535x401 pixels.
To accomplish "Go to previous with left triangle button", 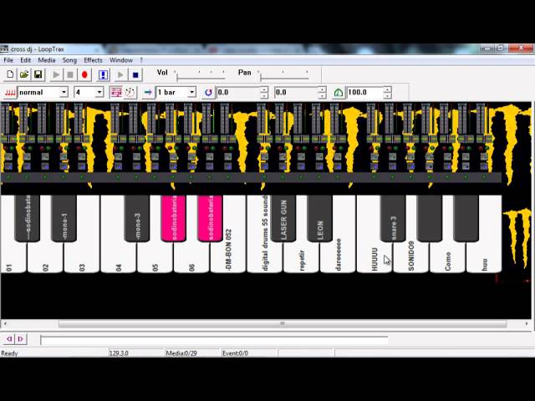I will 9,338.
